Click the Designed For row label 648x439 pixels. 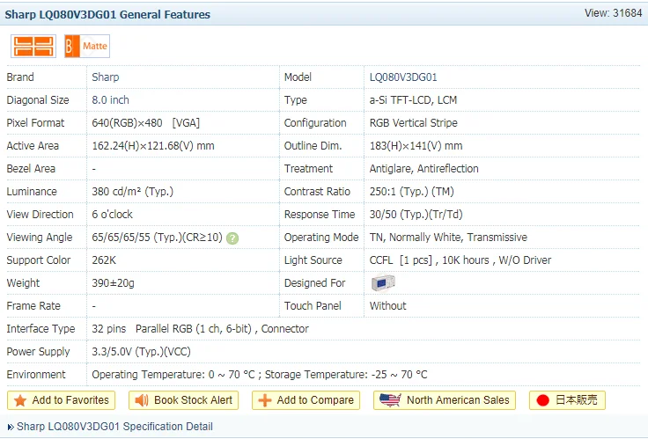coord(314,283)
